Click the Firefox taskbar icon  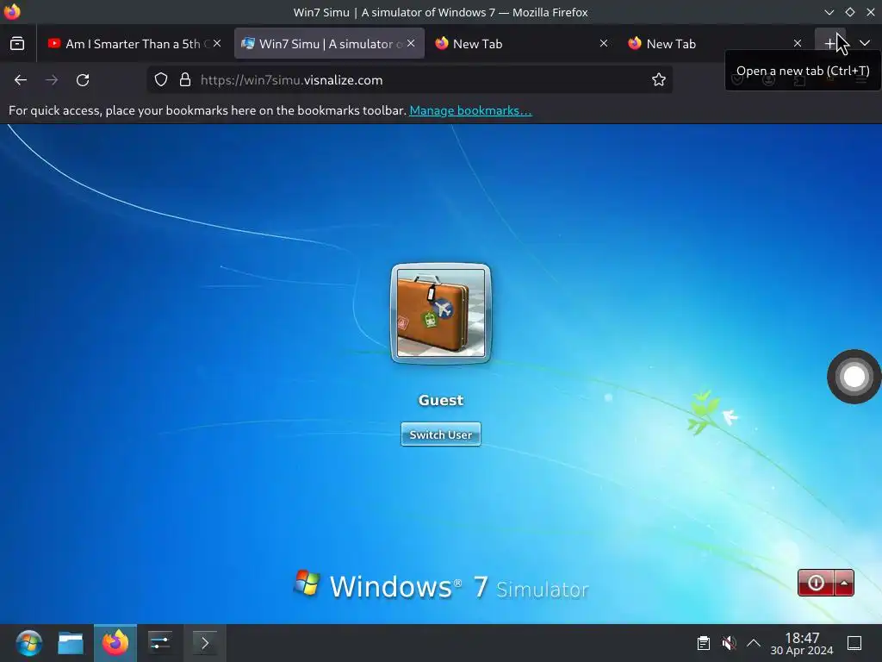point(115,643)
